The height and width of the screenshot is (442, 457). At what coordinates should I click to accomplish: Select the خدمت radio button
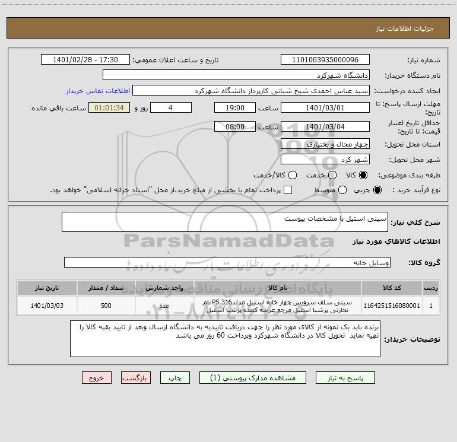pos(332,175)
